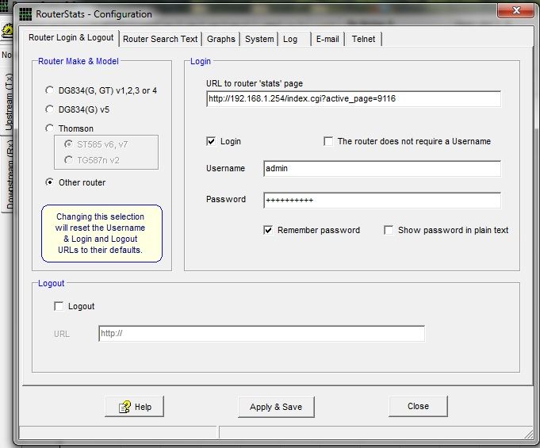This screenshot has width=540, height=448.
Task: Click the router stats page URL field
Action: [x=351, y=99]
